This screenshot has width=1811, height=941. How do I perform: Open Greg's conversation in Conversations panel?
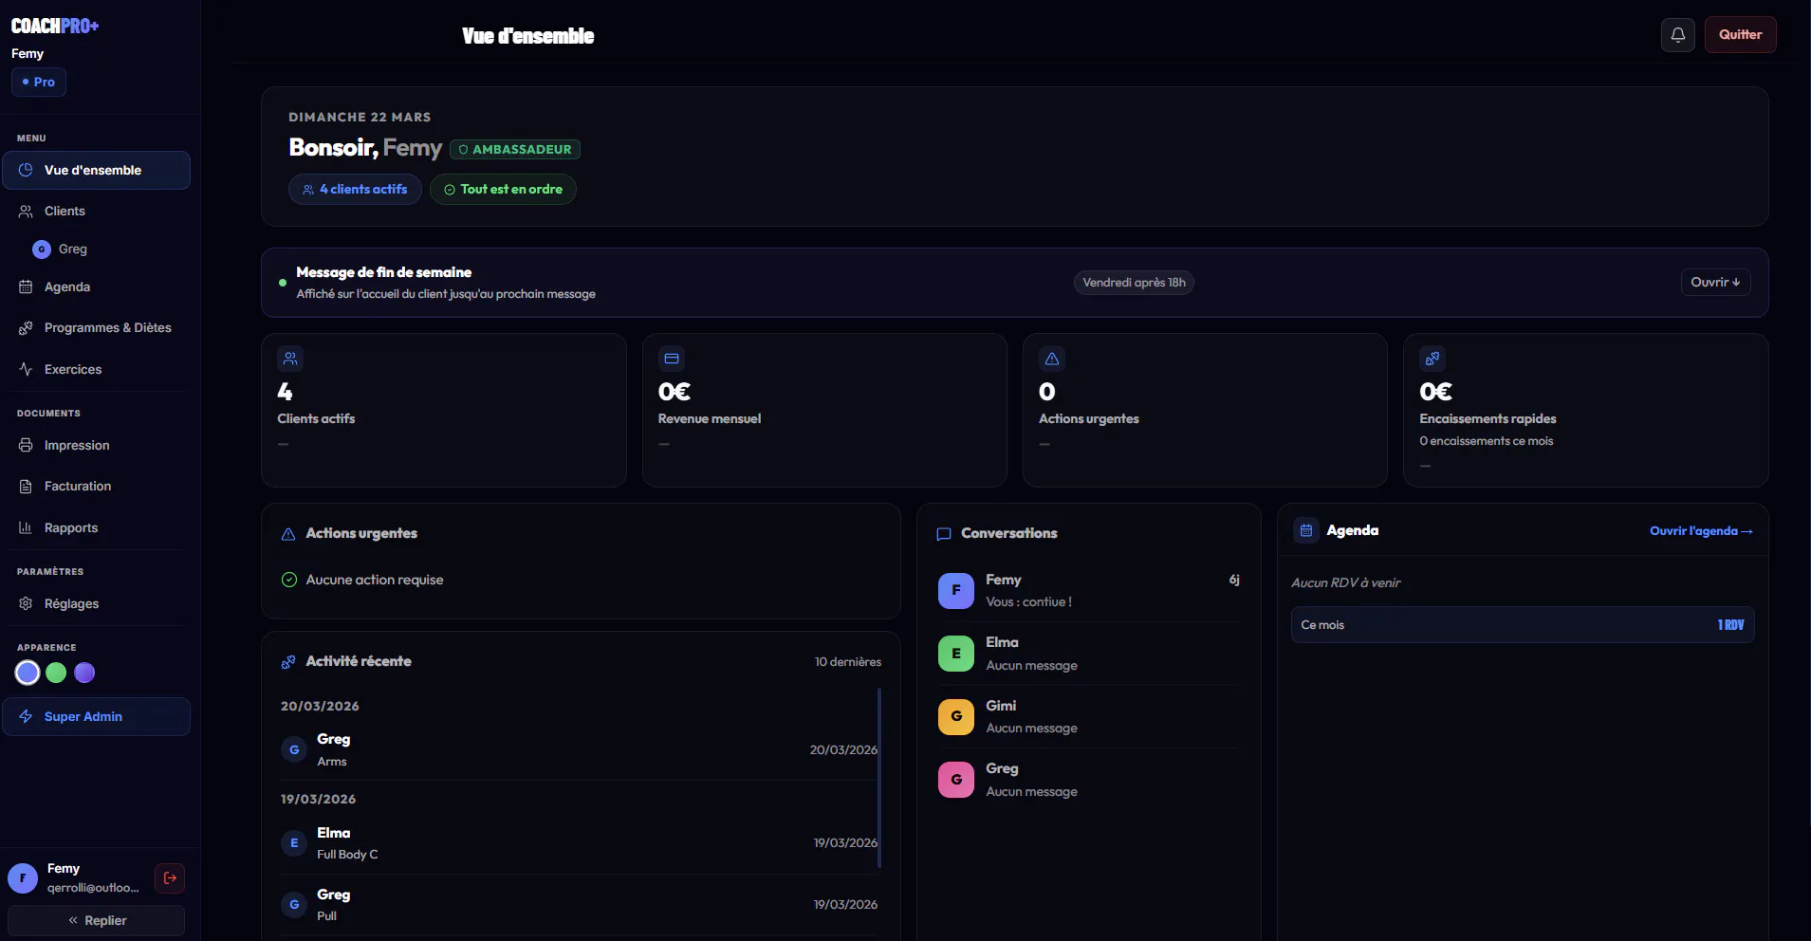tap(1089, 780)
